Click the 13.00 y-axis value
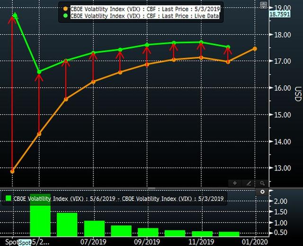 [283, 168]
